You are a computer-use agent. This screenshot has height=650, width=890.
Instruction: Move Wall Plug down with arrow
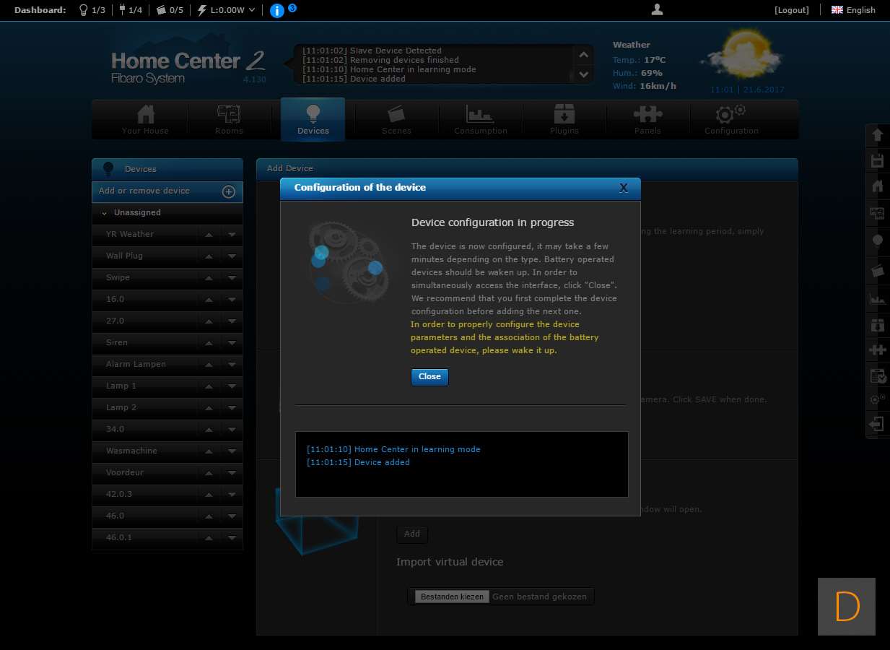coord(232,256)
